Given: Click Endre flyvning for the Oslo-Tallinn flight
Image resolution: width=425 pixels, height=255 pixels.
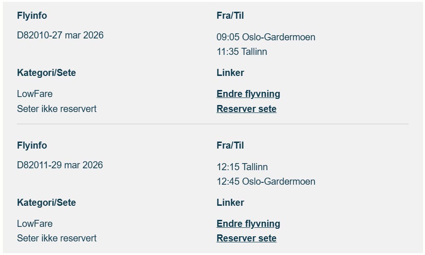Looking at the screenshot, I should tap(248, 94).
